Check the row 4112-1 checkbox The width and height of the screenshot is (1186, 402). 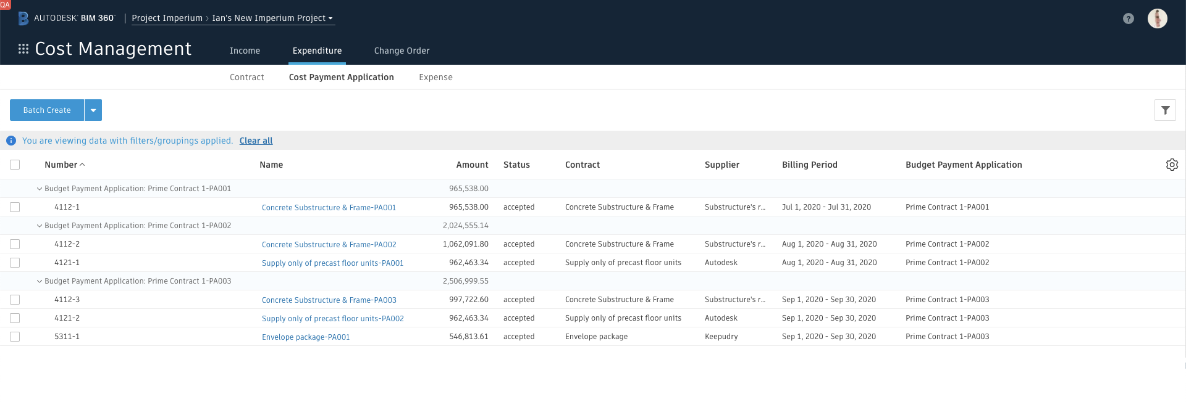pos(15,207)
